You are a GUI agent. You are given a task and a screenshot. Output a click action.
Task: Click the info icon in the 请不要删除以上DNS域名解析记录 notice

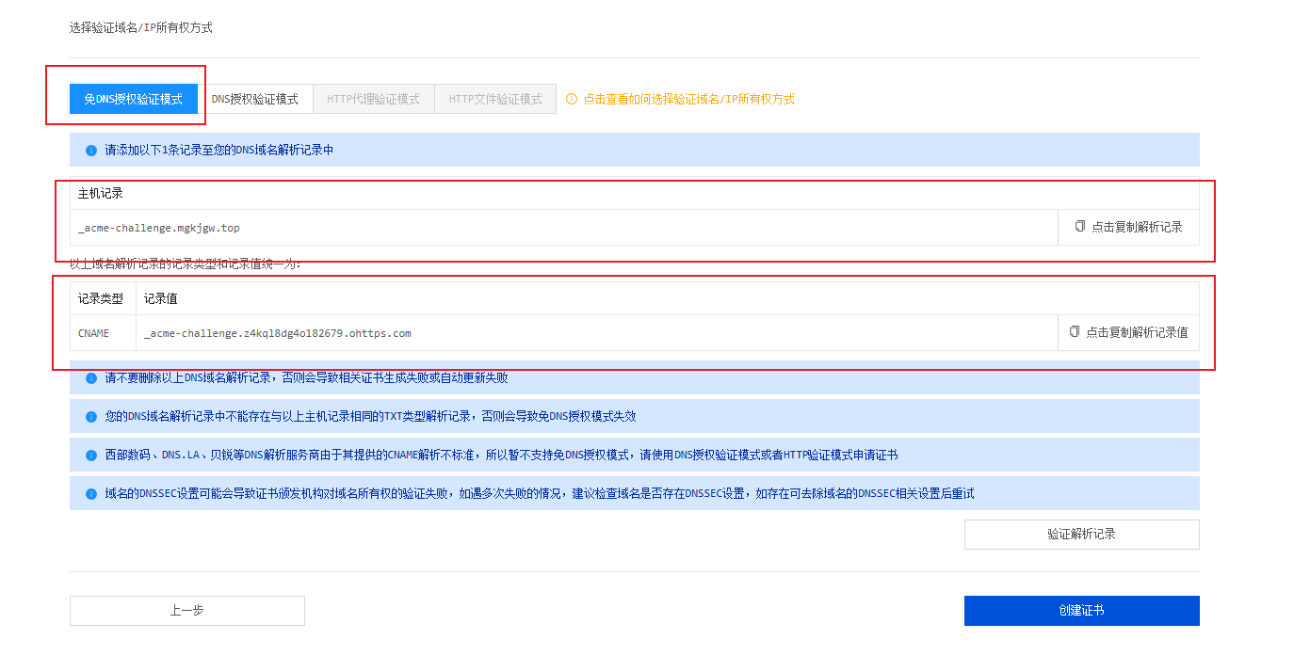pyautogui.click(x=91, y=378)
